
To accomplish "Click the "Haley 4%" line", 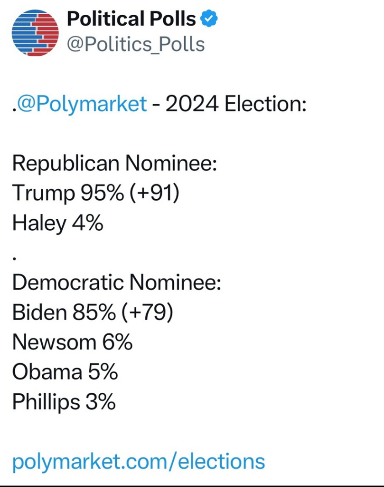I will [57, 224].
